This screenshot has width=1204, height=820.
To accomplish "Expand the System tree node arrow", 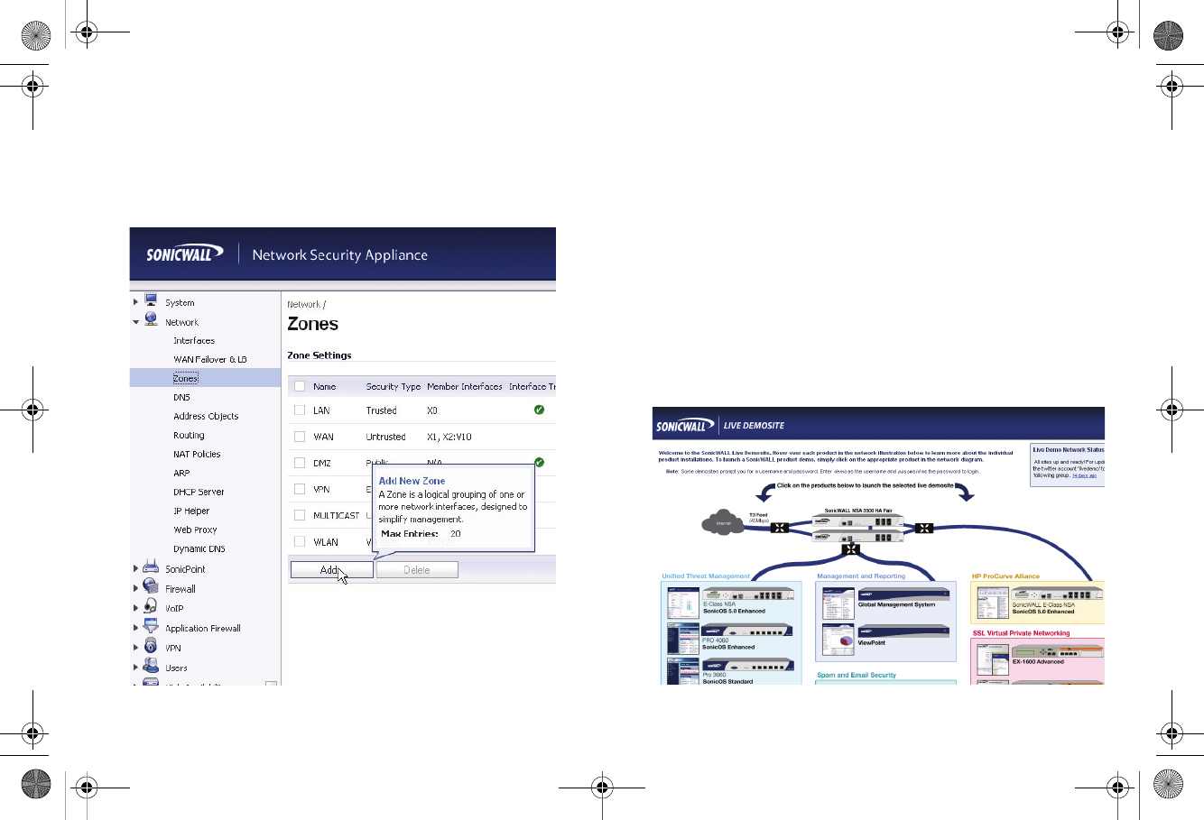I will (136, 301).
